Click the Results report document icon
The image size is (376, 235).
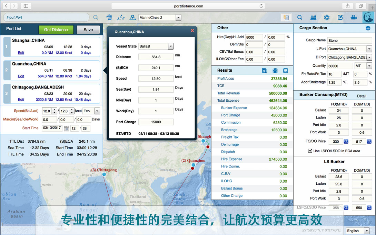point(265,70)
